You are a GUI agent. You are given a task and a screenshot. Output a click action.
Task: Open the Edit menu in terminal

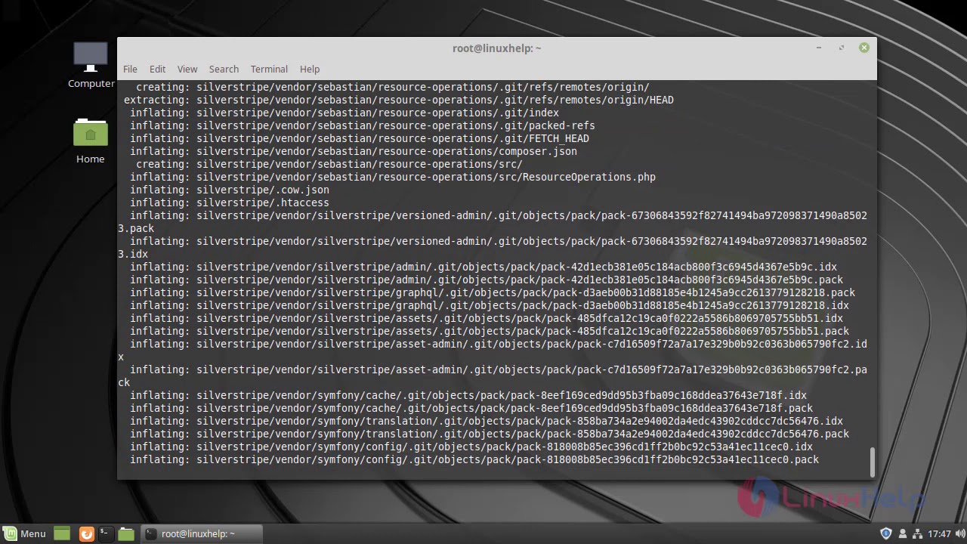pyautogui.click(x=157, y=69)
